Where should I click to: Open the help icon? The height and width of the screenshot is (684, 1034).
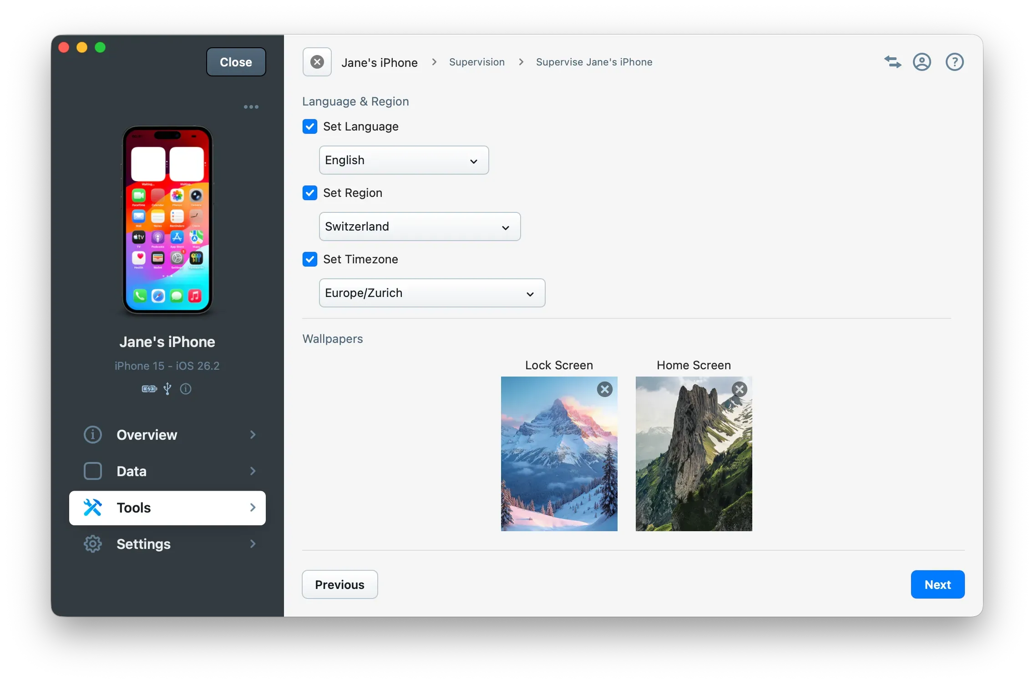(x=954, y=62)
